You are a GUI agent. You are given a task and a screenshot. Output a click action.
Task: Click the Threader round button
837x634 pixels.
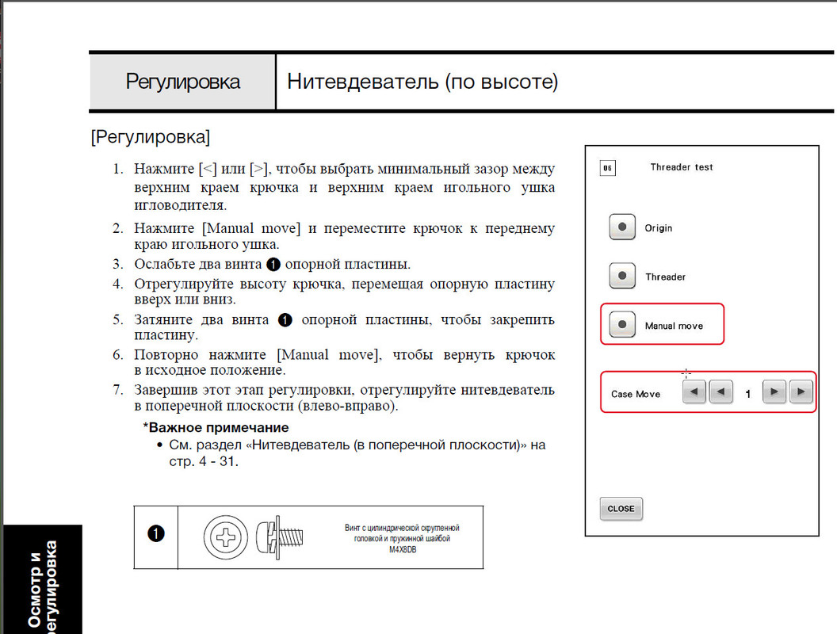tap(622, 275)
